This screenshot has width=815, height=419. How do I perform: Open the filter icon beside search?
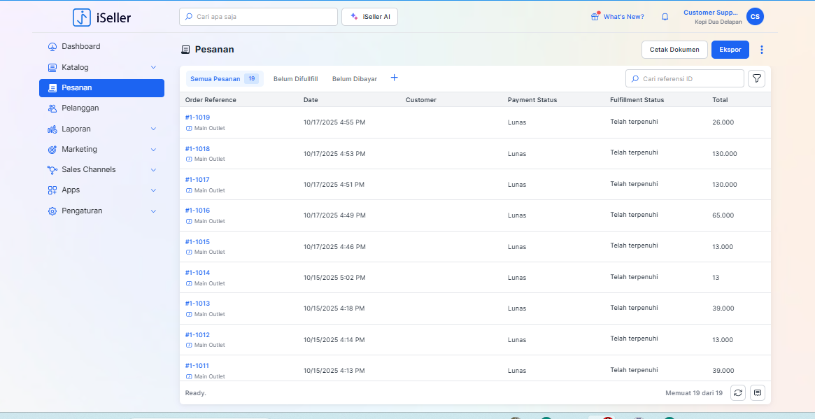pos(756,79)
